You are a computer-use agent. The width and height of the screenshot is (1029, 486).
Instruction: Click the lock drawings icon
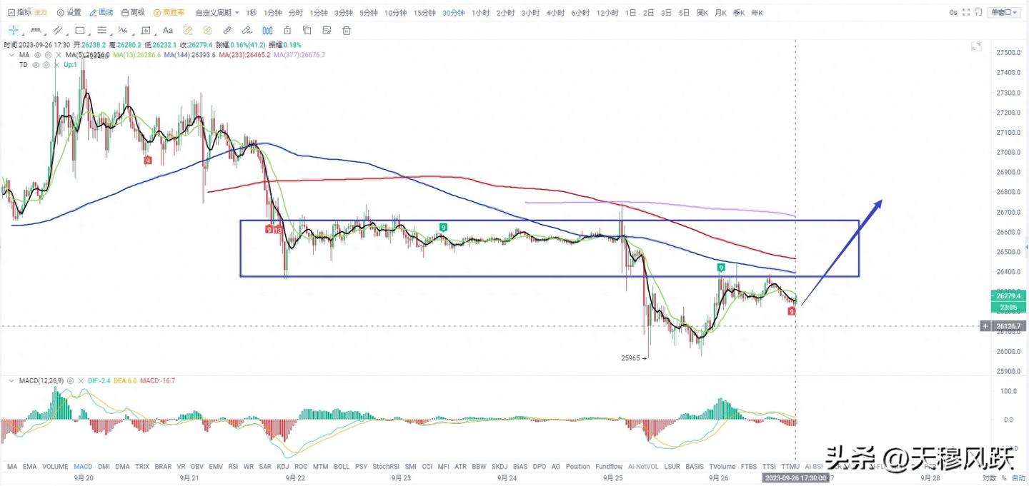287,31
